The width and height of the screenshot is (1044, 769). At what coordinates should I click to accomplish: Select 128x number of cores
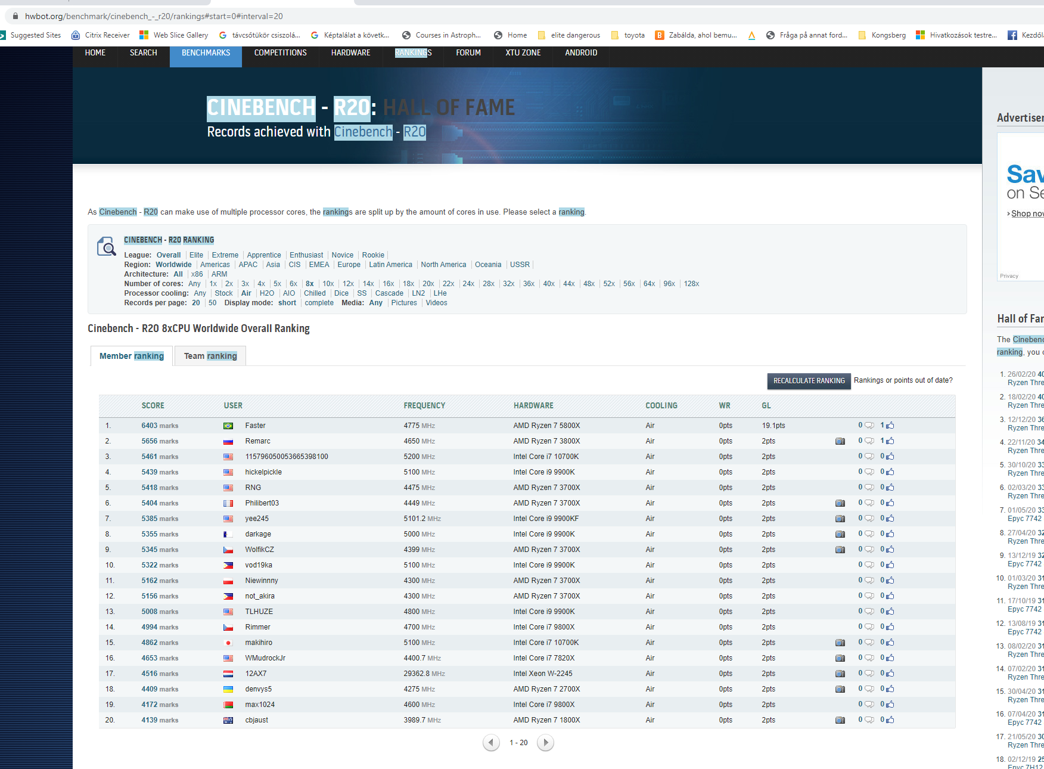click(x=692, y=284)
